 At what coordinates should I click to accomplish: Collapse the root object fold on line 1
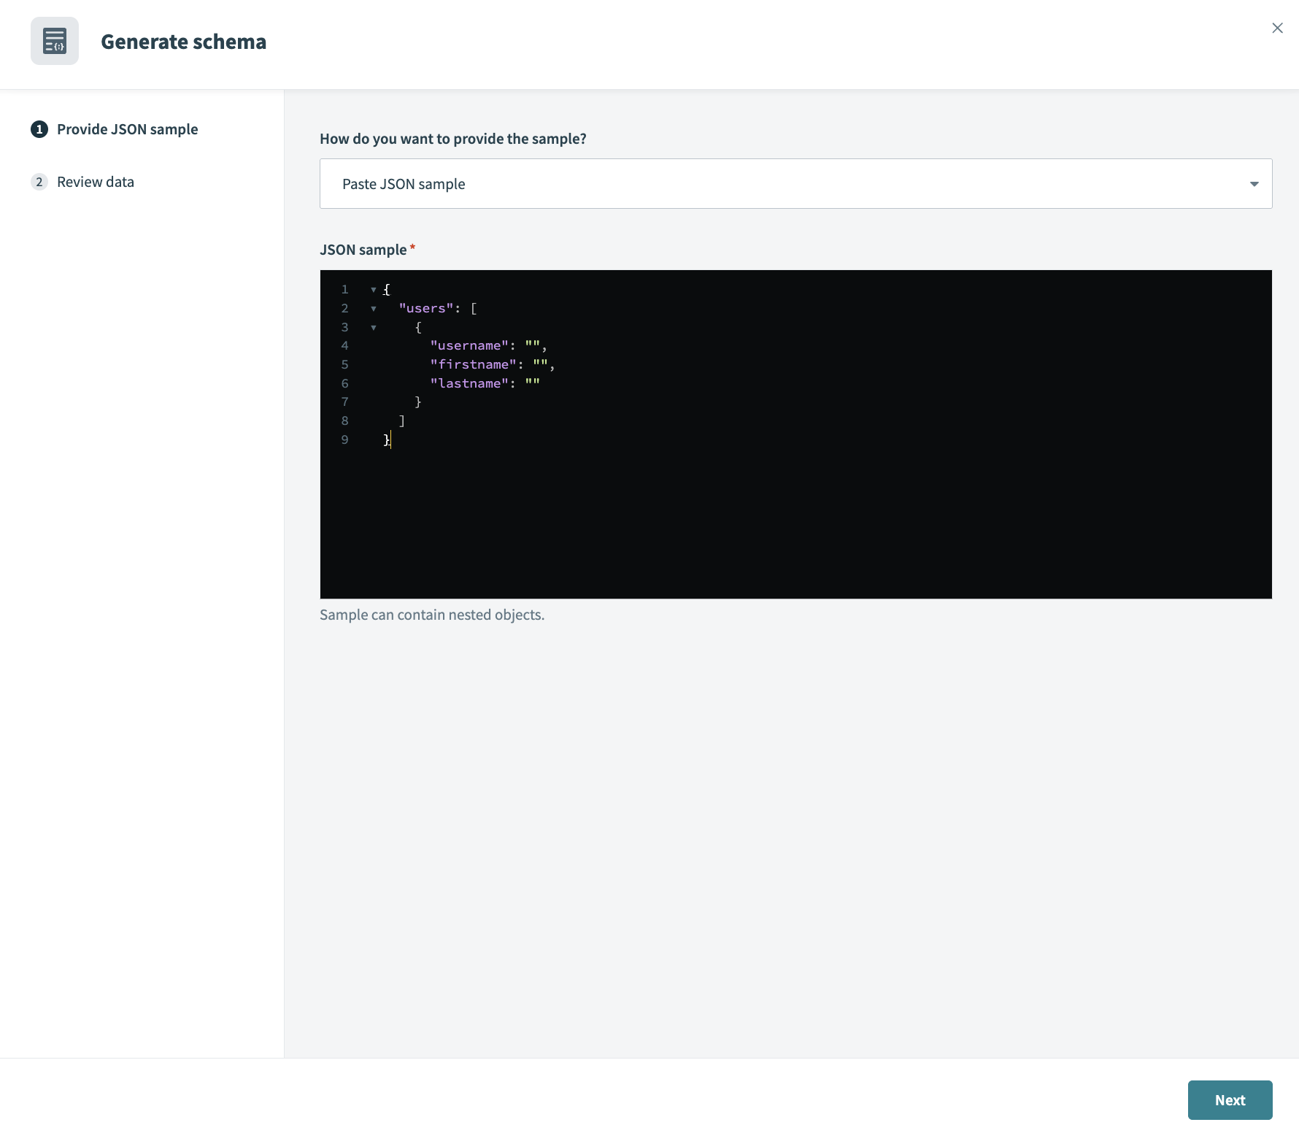pyautogui.click(x=374, y=289)
